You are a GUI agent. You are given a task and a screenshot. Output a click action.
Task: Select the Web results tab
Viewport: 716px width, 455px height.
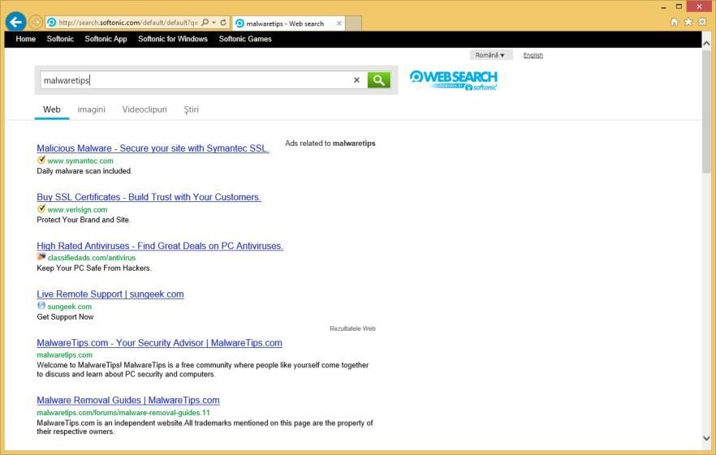click(52, 109)
